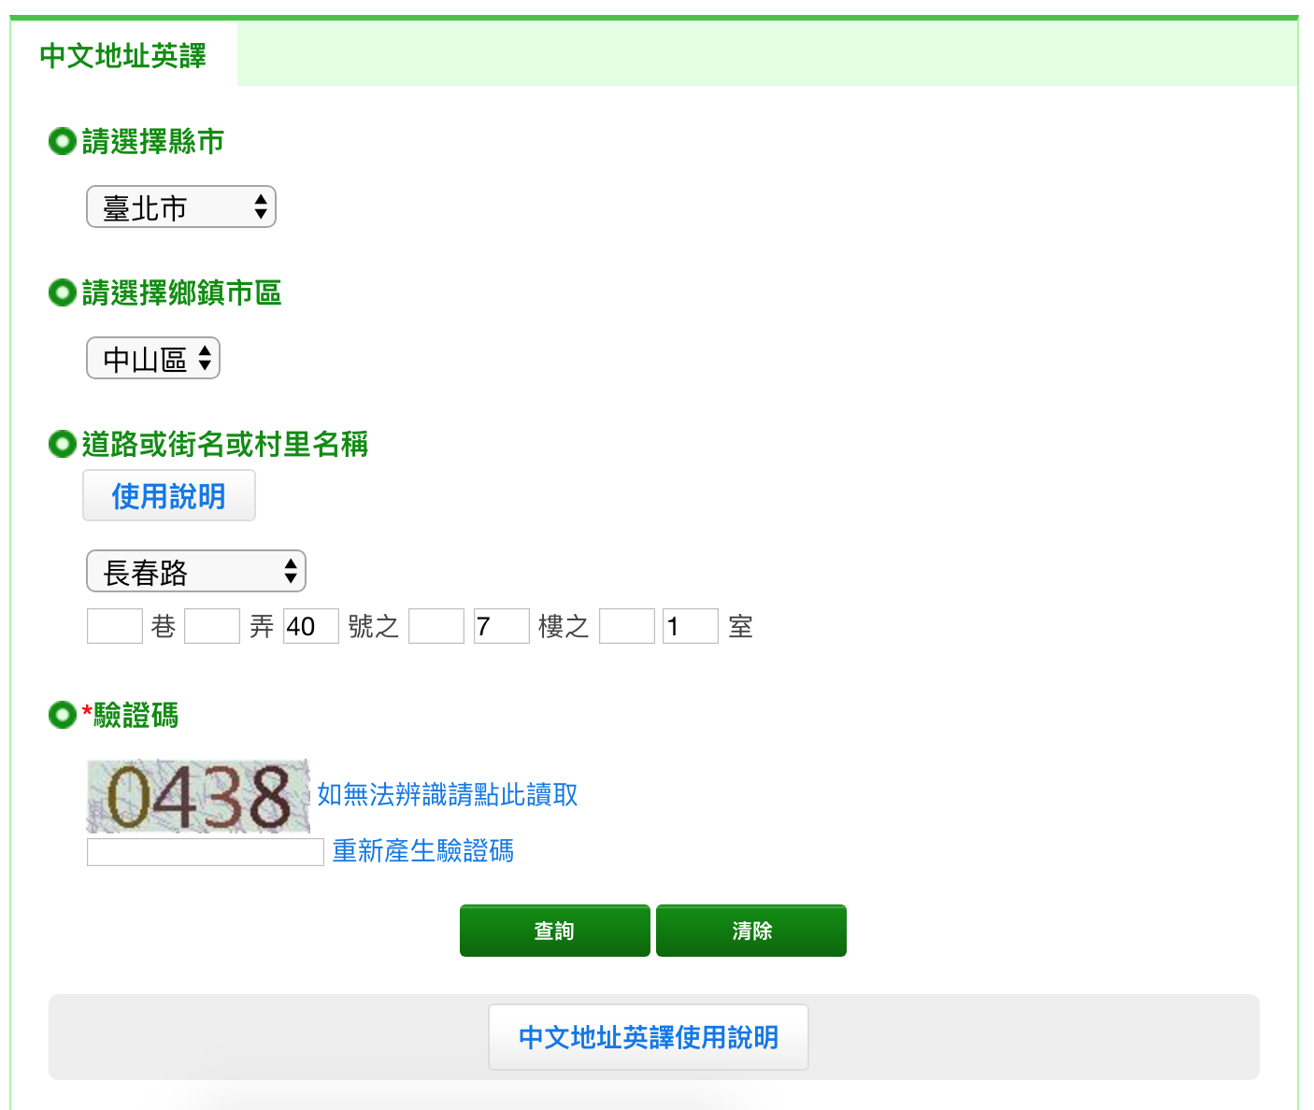Open 中文地址英譯使用說明 button
1314x1110 pixels.
point(648,1037)
